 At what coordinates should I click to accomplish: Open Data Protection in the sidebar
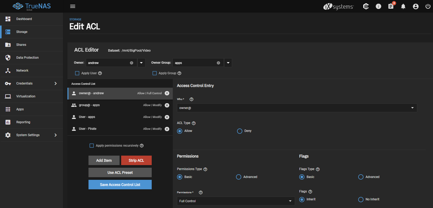(32, 58)
